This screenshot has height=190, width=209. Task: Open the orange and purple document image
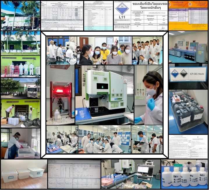point(188,16)
